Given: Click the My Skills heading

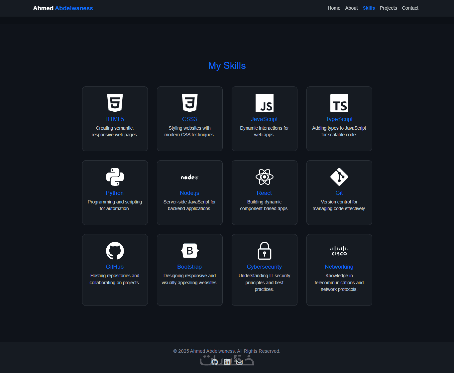Looking at the screenshot, I should tap(227, 65).
